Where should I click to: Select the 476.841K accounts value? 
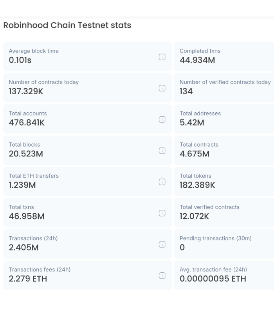[27, 122]
